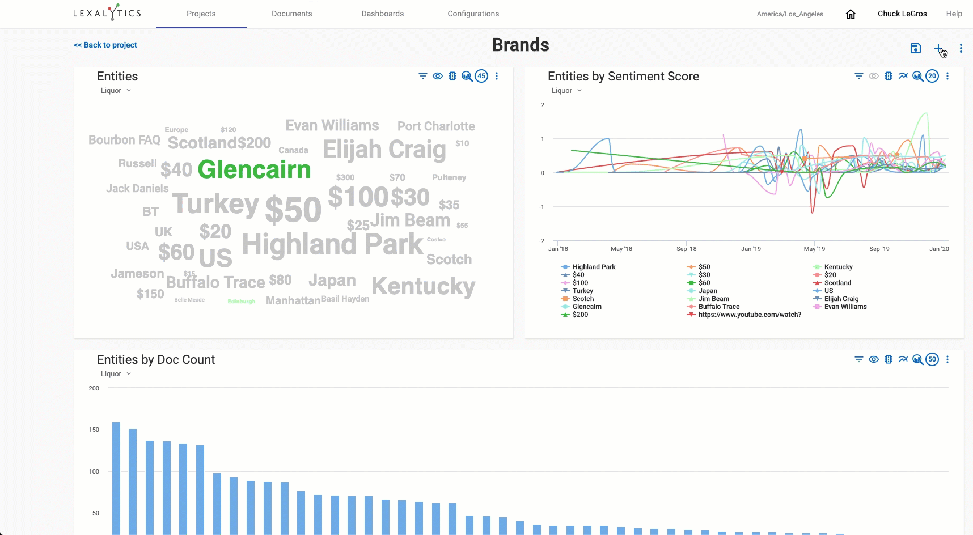Open three-dot menu of Sentiment Score widget

pyautogui.click(x=947, y=76)
